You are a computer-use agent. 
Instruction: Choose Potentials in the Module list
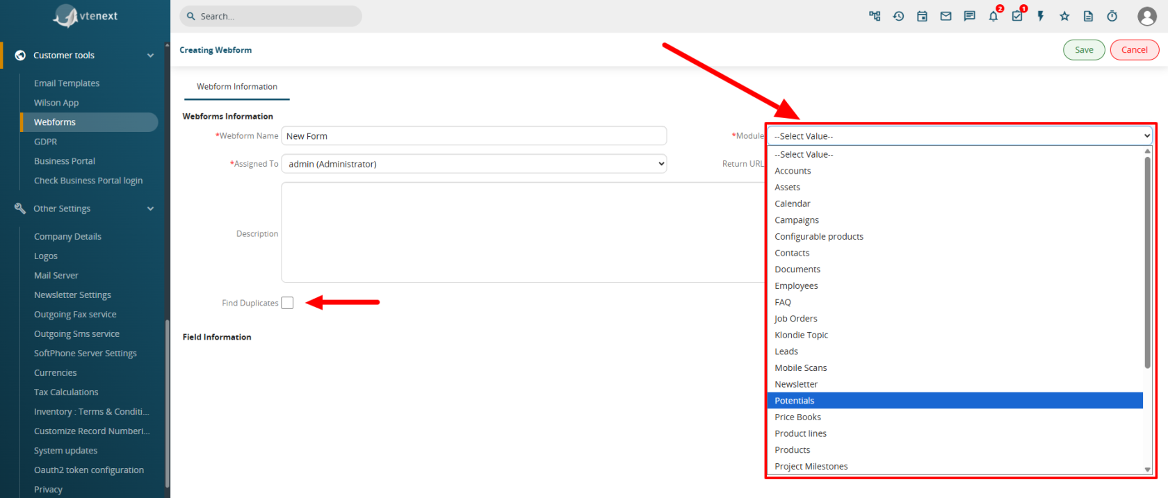tap(955, 401)
